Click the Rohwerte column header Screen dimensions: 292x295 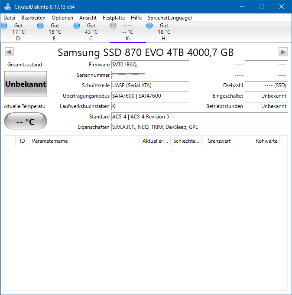pyautogui.click(x=256, y=141)
